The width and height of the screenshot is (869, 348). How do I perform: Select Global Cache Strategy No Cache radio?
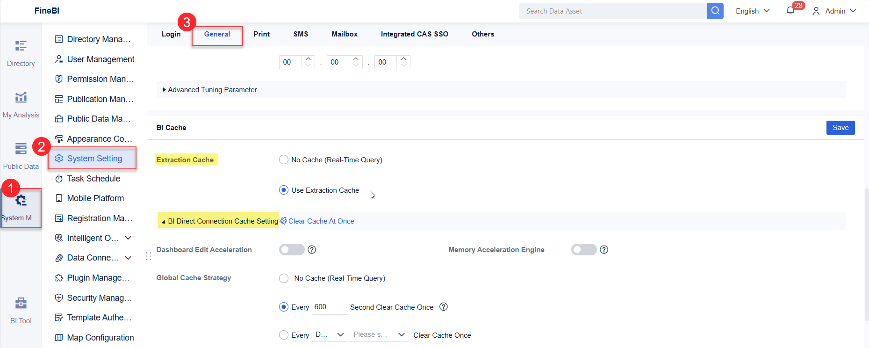[284, 278]
